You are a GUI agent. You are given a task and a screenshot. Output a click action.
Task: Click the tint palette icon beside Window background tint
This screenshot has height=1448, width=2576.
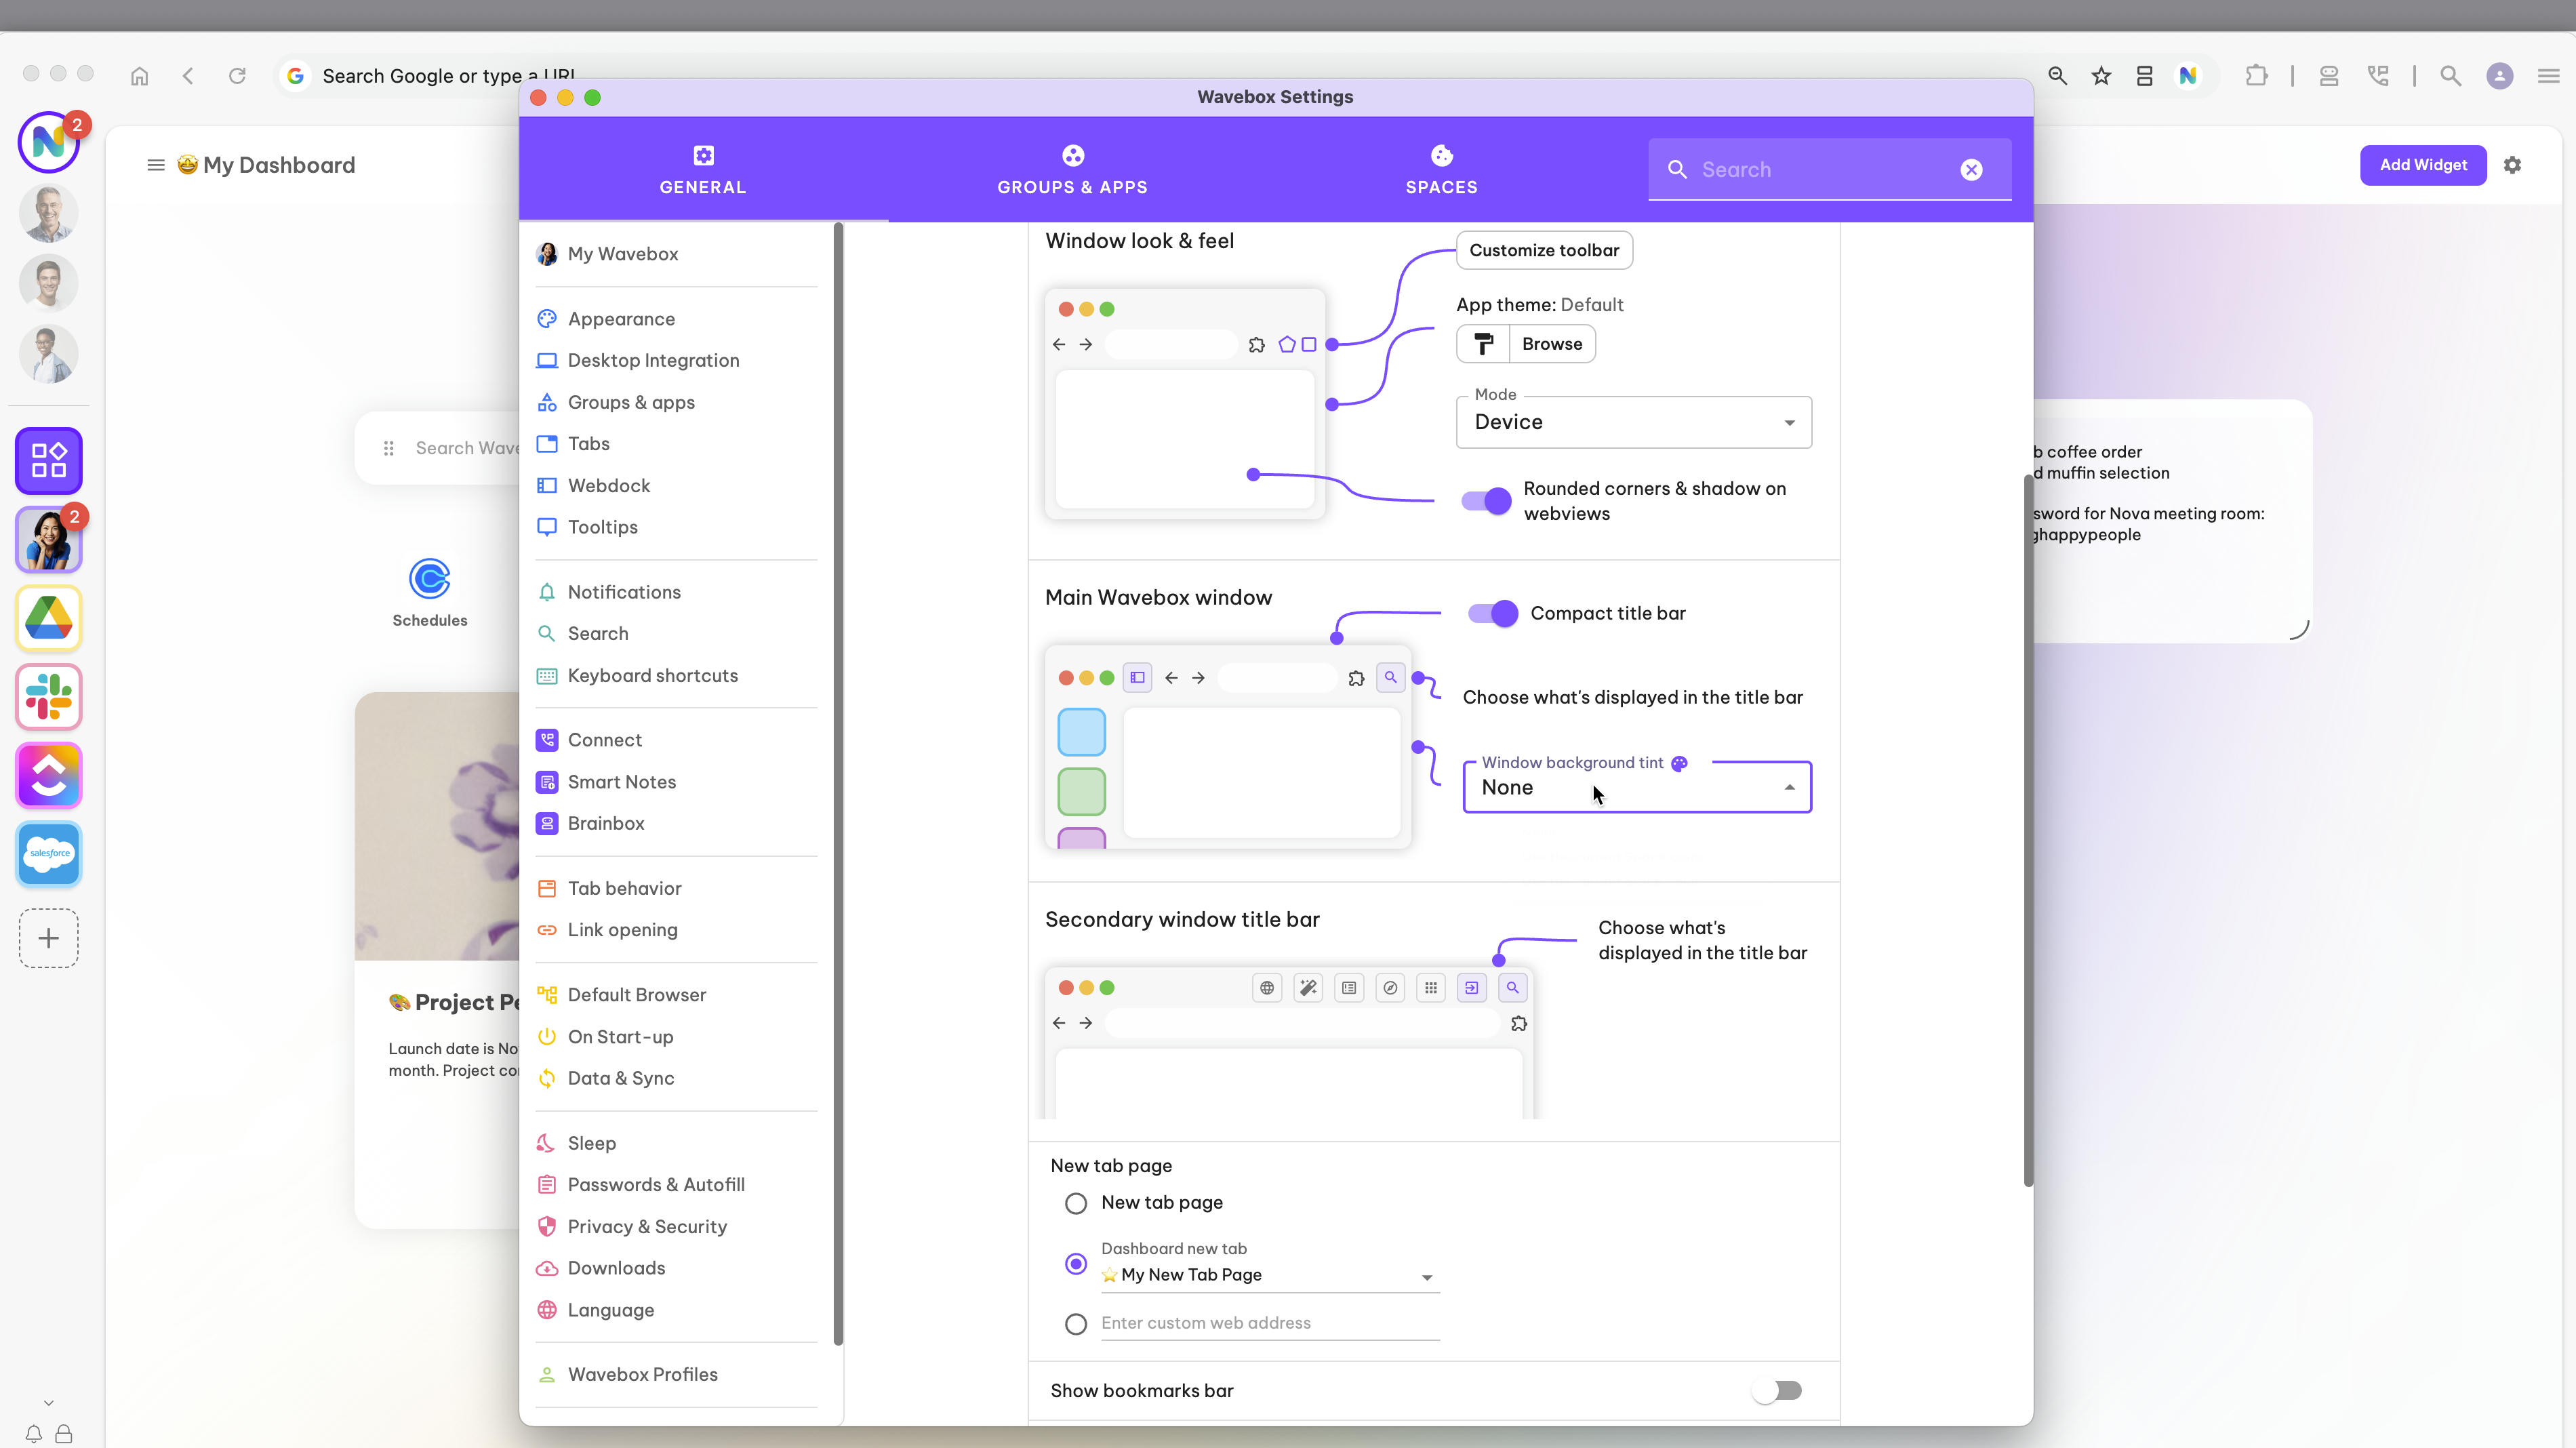pyautogui.click(x=1680, y=763)
